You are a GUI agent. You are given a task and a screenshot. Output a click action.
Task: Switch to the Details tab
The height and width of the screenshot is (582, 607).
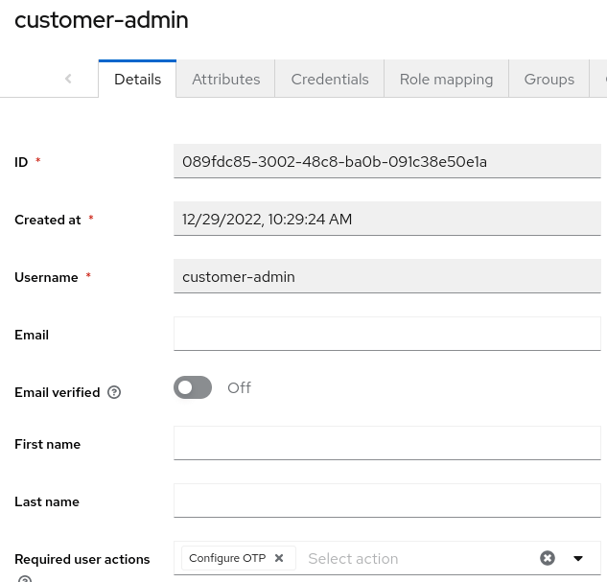(137, 79)
